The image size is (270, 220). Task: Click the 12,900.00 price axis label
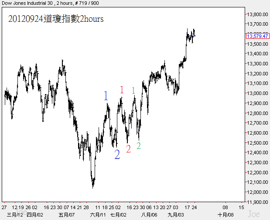(x=257, y=103)
